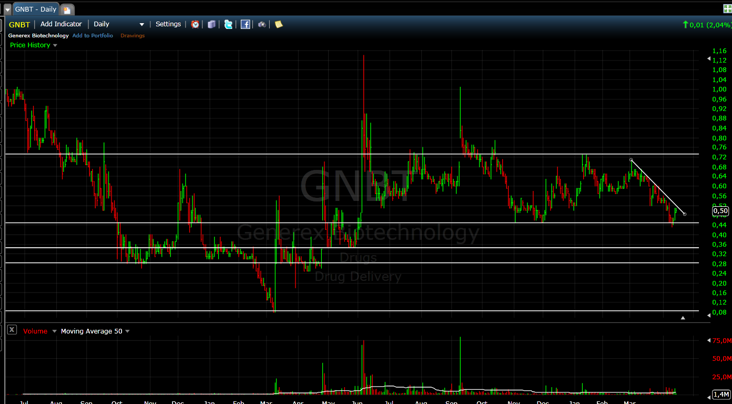Open the Drawings link

coord(133,36)
